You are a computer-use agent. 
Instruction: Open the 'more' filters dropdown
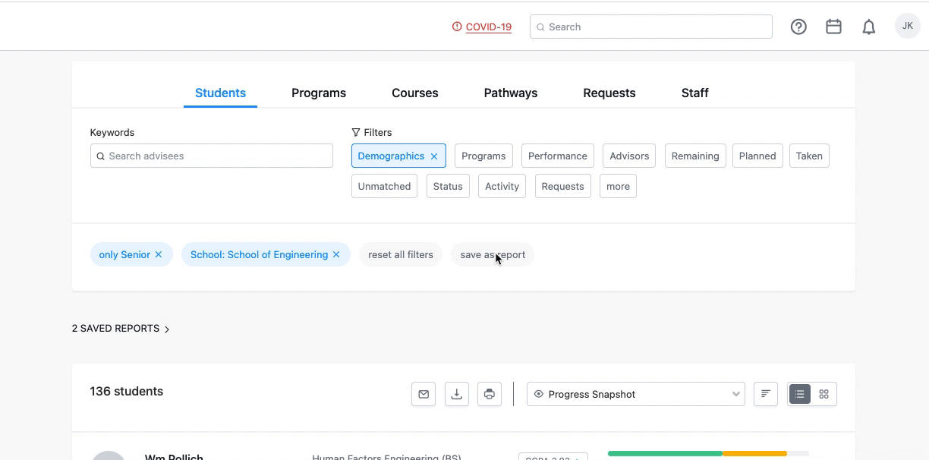tap(618, 186)
